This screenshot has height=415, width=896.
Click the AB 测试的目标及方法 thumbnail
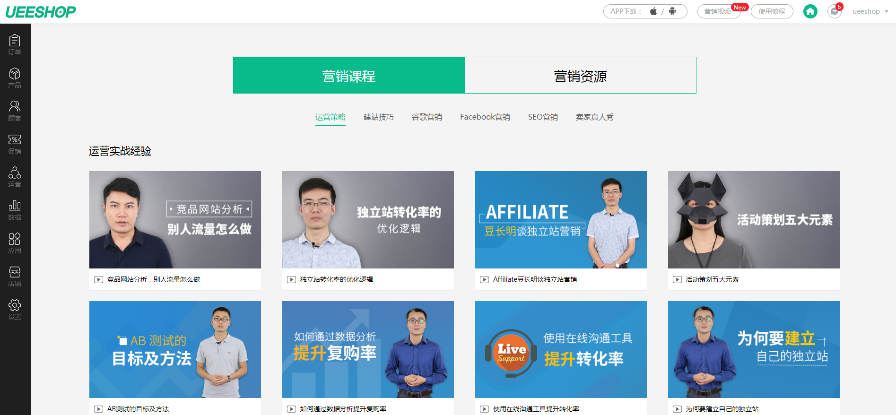coord(175,349)
